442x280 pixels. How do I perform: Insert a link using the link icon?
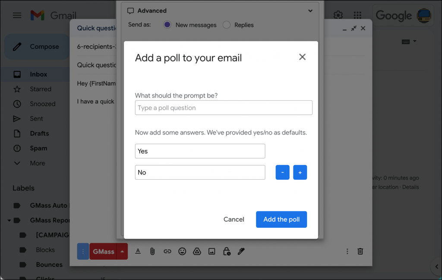(167, 251)
